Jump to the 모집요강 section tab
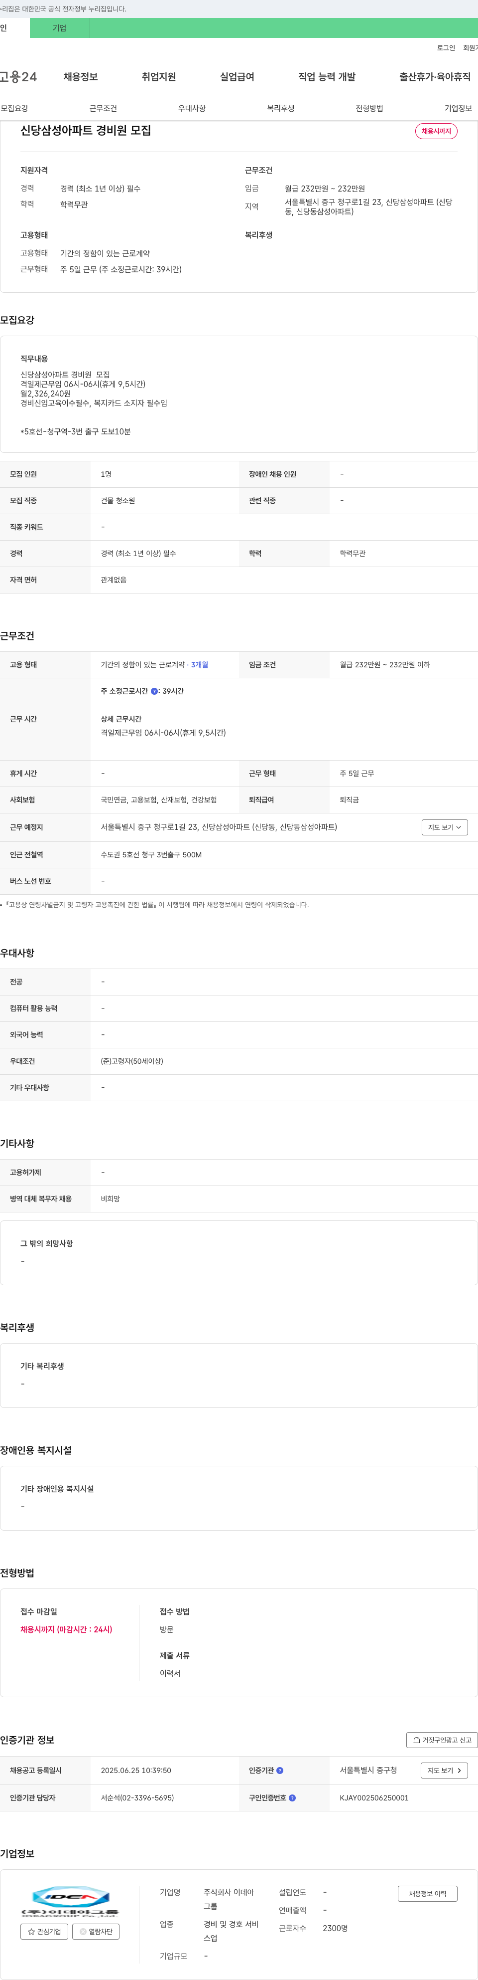 pos(14,108)
